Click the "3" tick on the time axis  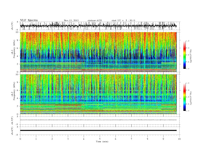pos(68,139)
